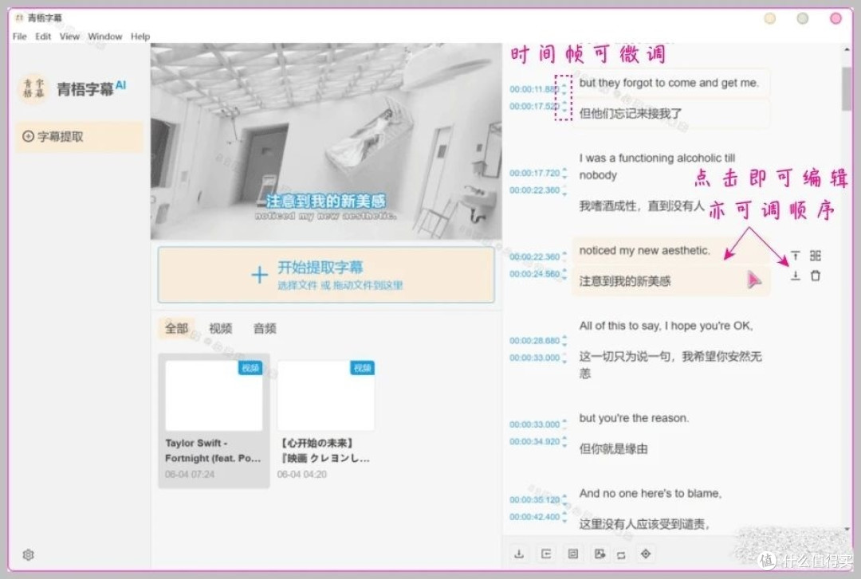Screen dimensions: 861x579
Task: Open the Help menu
Action: pos(140,36)
